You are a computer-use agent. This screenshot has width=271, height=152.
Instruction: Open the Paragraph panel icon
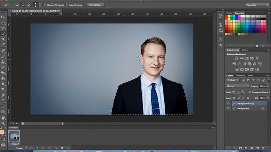point(221,45)
